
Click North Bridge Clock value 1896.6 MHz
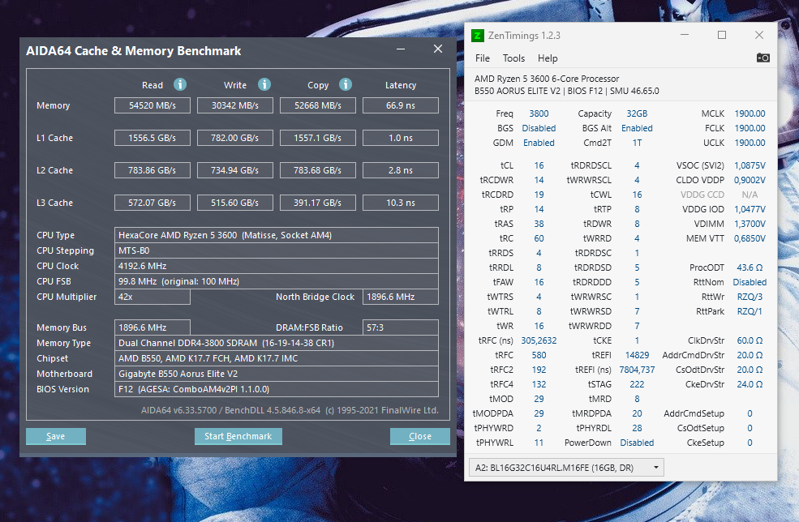point(401,297)
